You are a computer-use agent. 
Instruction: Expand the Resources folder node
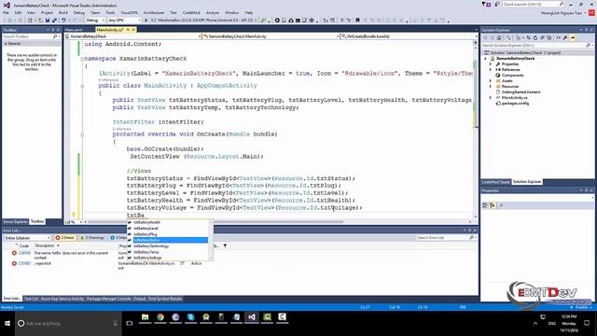pyautogui.click(x=491, y=87)
